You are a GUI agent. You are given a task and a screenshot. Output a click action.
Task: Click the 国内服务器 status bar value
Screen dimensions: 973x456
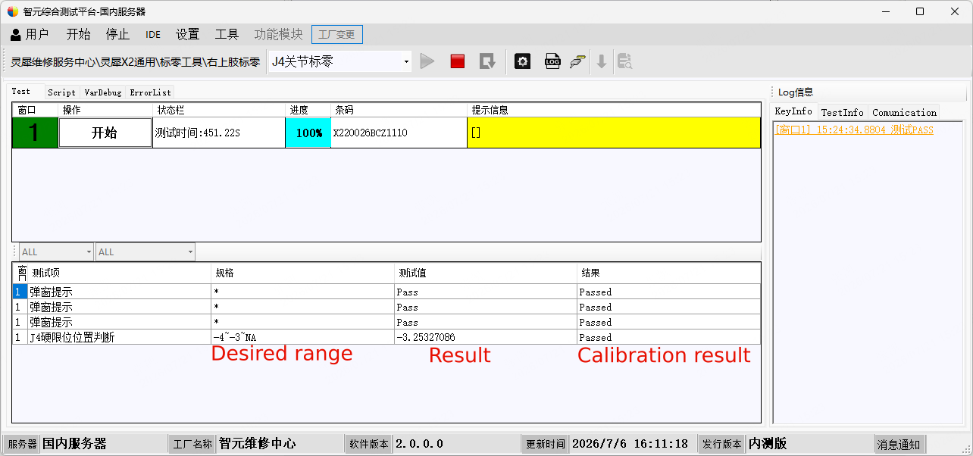[74, 444]
